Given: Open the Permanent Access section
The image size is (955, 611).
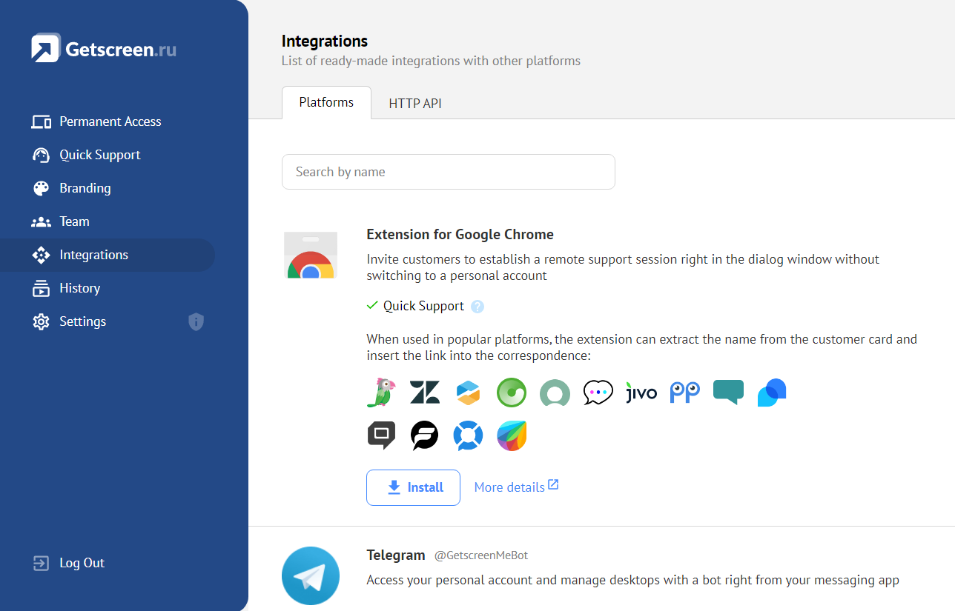Looking at the screenshot, I should (110, 121).
